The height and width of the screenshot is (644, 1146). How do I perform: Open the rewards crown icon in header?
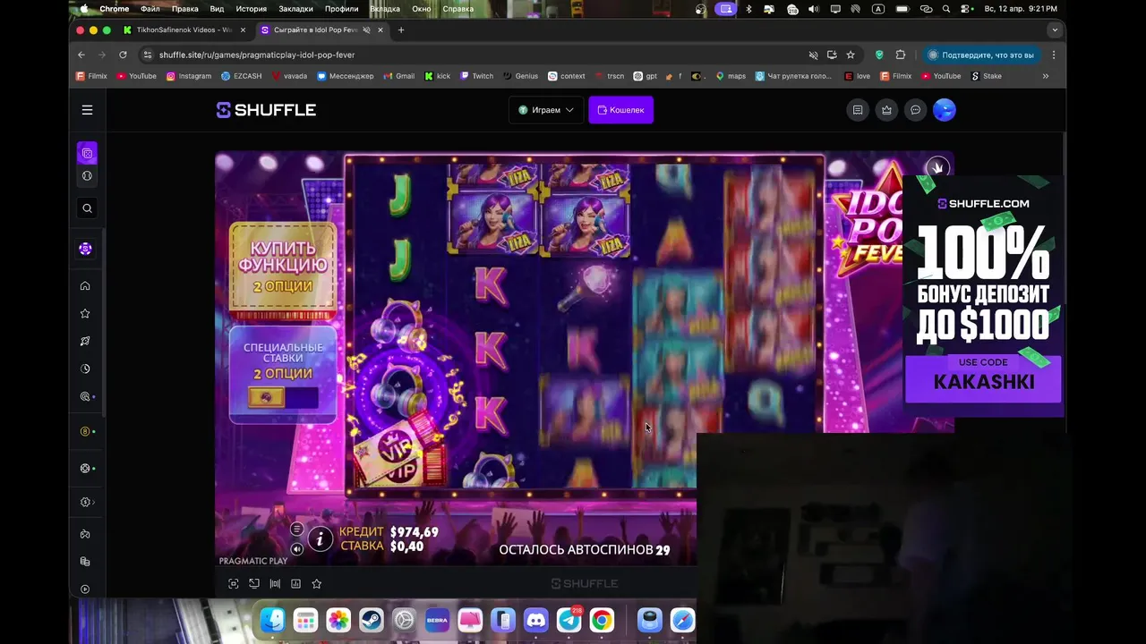pyautogui.click(x=886, y=110)
